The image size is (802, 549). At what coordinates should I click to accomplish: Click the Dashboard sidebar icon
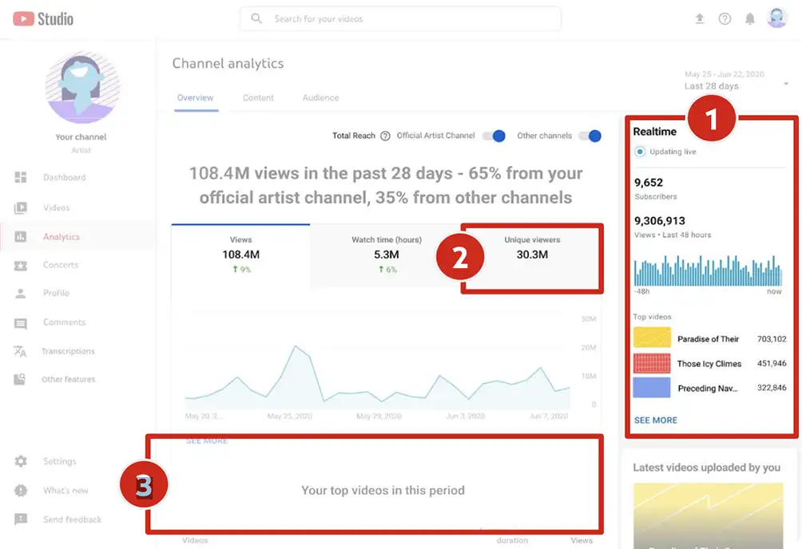(21, 177)
